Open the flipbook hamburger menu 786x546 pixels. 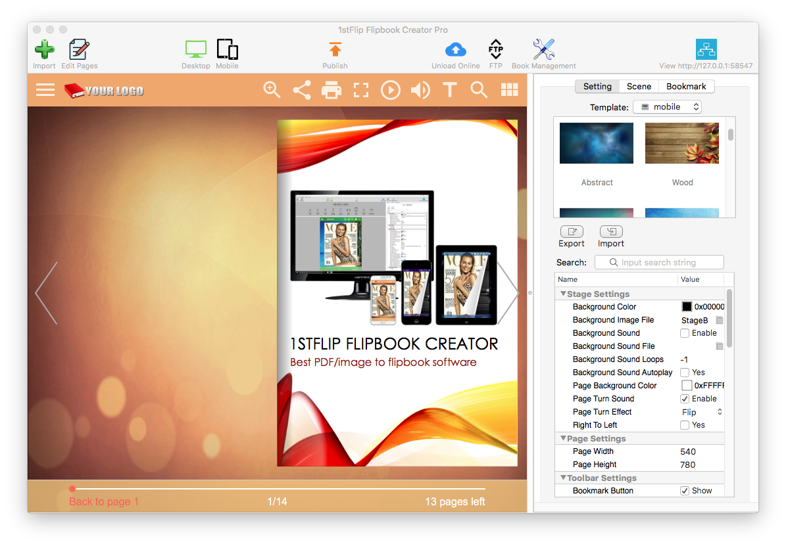tap(45, 90)
